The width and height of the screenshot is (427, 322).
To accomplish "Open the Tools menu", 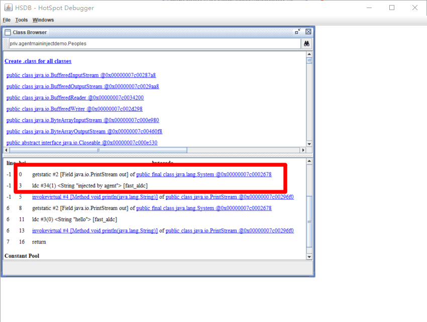I will [x=22, y=20].
